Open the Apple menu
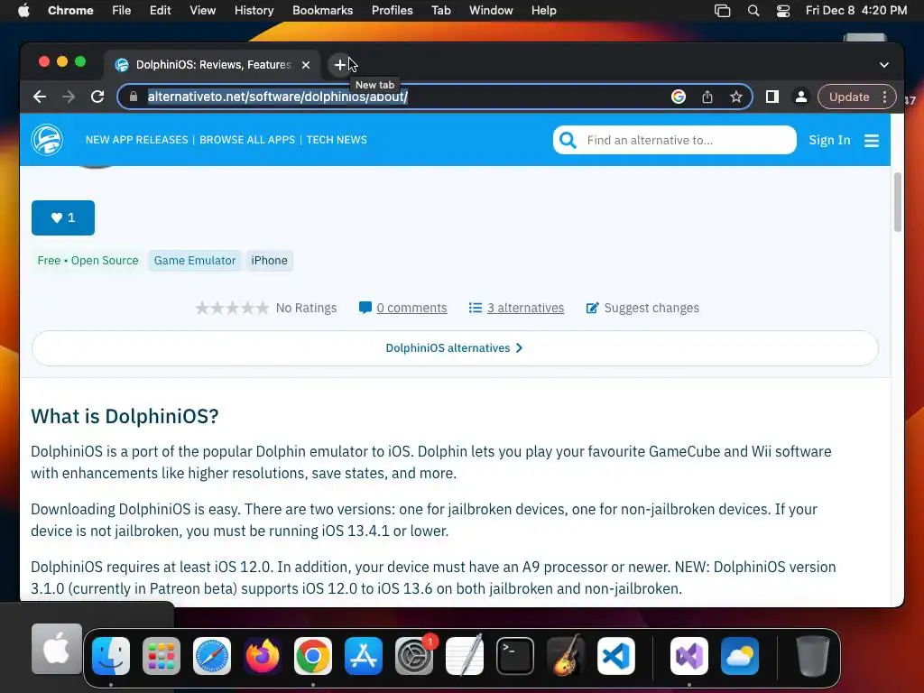Screen dimensions: 924x693 pyautogui.click(x=23, y=11)
